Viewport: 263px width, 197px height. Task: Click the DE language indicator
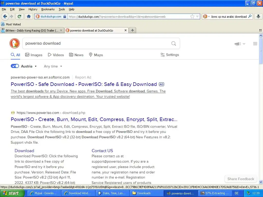point(237,193)
